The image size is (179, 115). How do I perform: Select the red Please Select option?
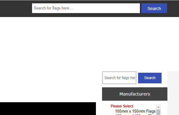point(122,106)
